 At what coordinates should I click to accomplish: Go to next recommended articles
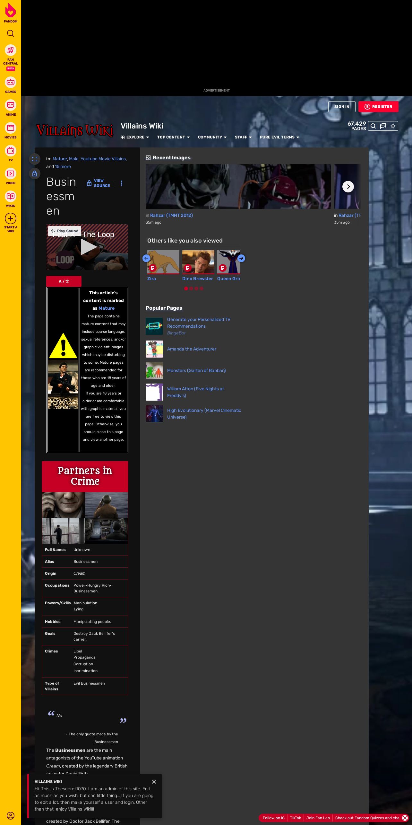pos(241,258)
